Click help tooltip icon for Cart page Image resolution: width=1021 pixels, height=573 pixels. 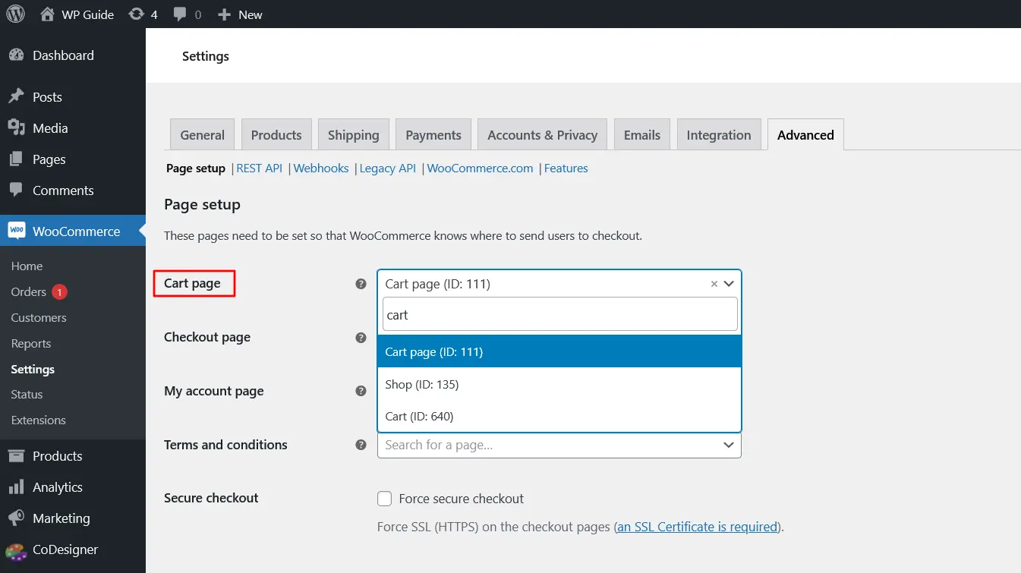[x=361, y=284]
